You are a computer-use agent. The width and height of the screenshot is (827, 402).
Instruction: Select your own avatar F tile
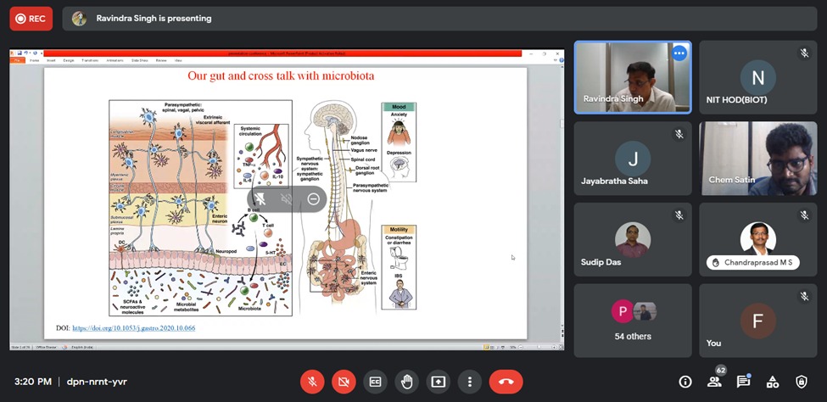click(758, 321)
